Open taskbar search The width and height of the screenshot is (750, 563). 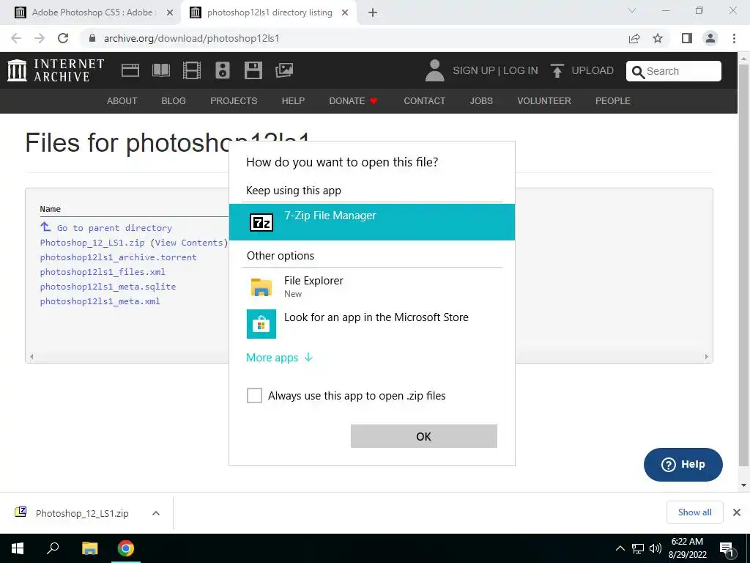53,548
